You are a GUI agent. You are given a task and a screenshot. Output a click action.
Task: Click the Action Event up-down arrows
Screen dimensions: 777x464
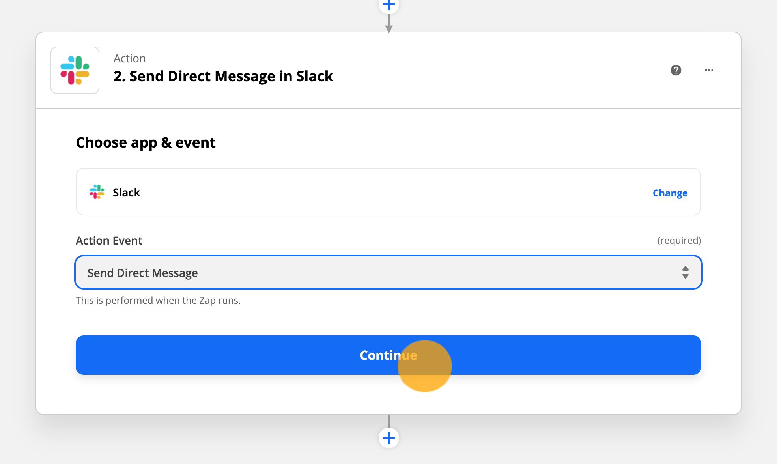(x=685, y=272)
